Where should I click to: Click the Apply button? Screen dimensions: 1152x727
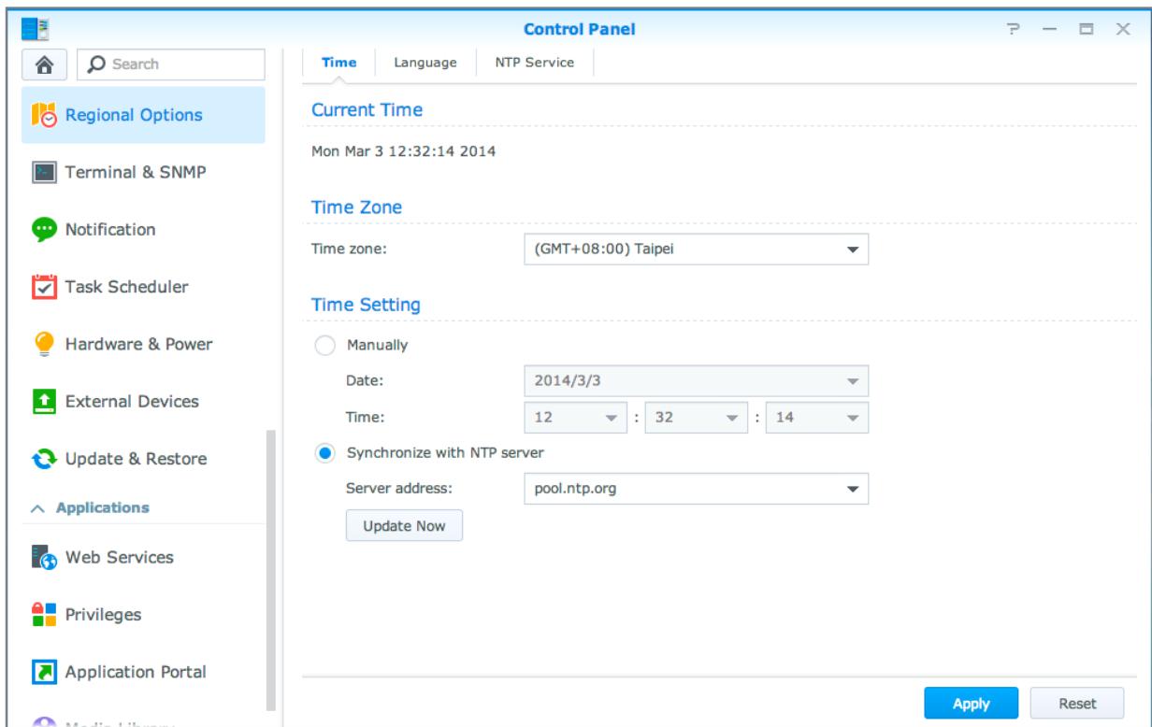pos(972,703)
